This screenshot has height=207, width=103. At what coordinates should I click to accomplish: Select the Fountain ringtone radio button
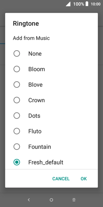[17, 147]
